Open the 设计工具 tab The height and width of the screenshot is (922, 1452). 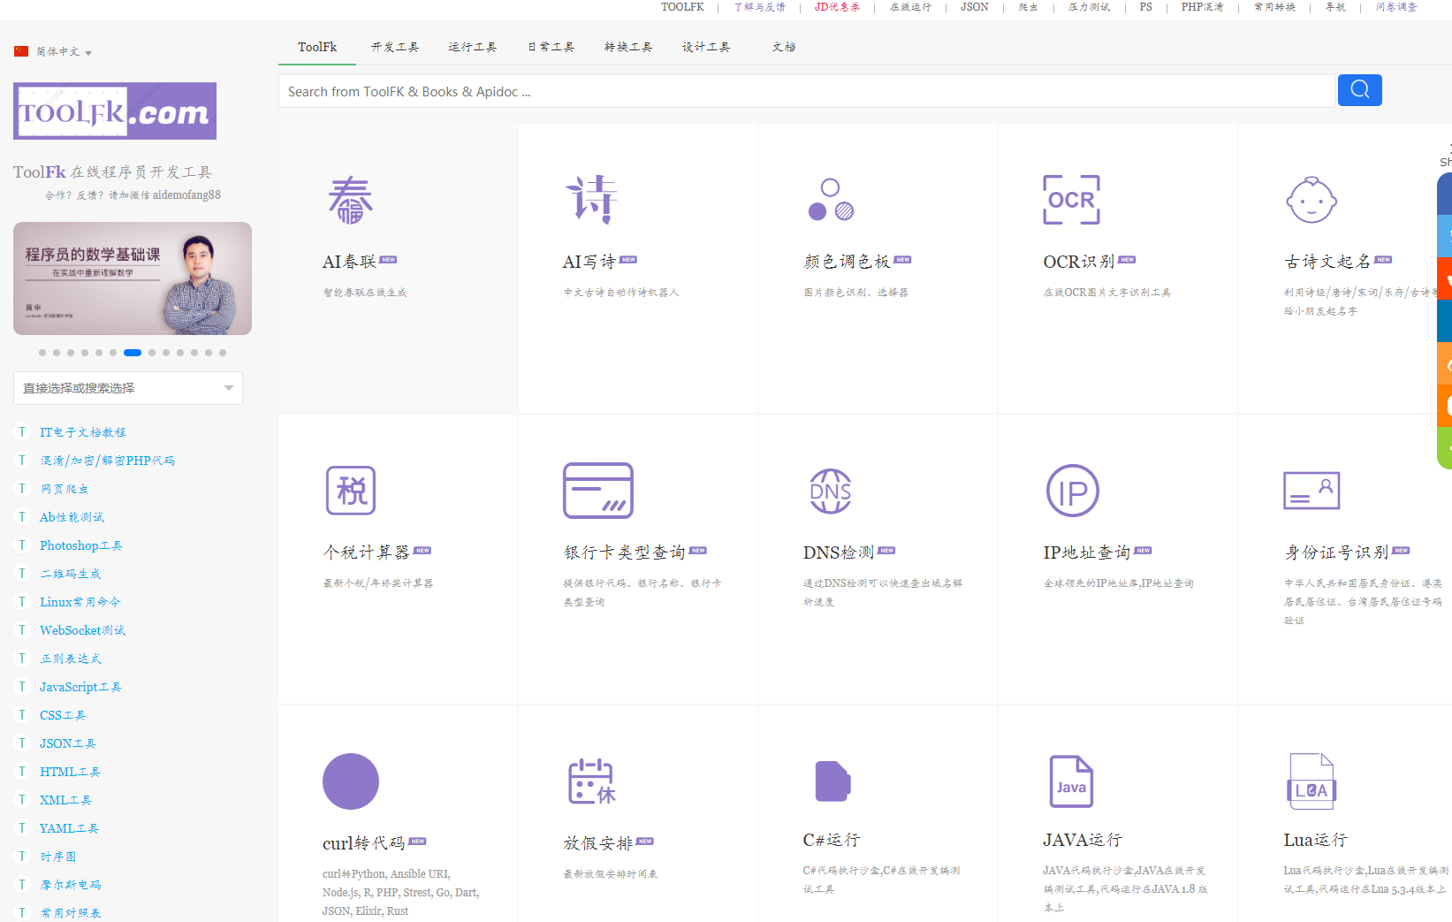[706, 47]
